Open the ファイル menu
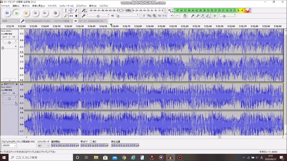287x161 pixels. (x=5, y=6)
